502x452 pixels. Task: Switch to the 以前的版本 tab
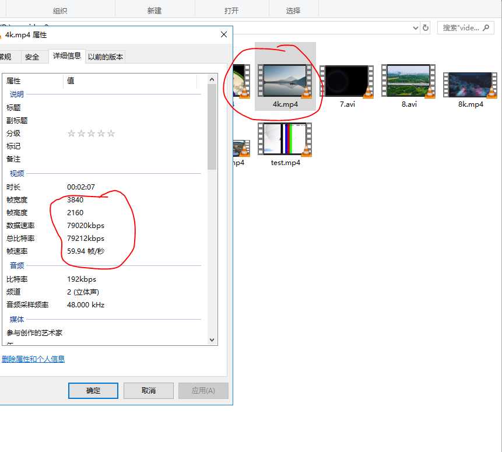106,57
